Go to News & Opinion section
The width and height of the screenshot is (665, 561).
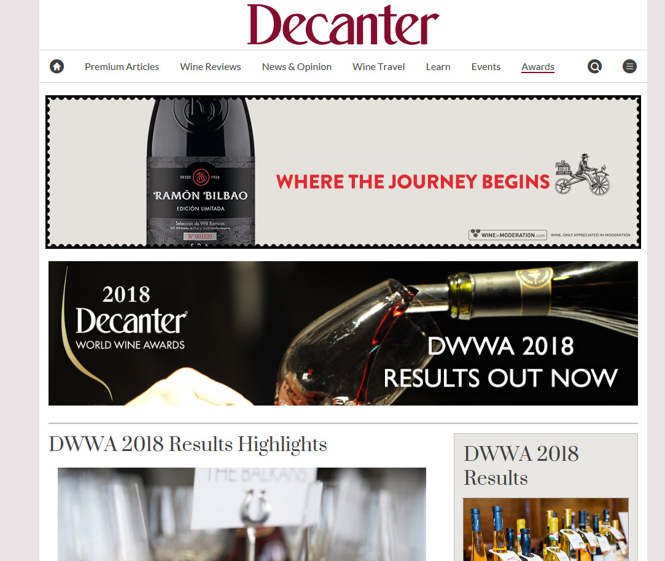click(297, 66)
